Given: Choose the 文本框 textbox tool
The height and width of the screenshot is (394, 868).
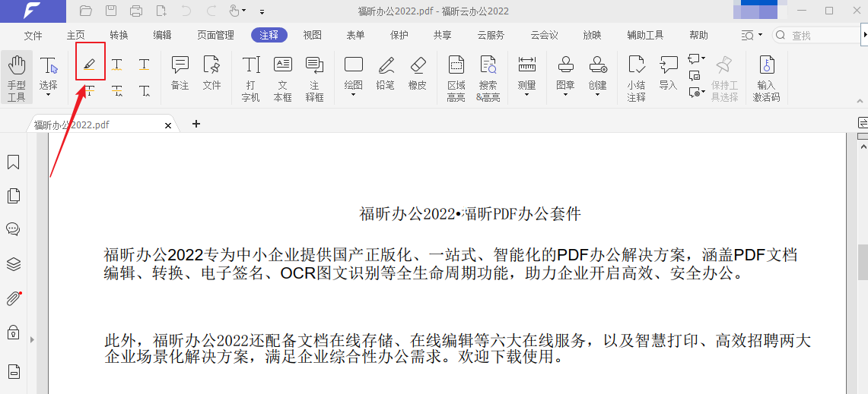Looking at the screenshot, I should click(x=283, y=78).
